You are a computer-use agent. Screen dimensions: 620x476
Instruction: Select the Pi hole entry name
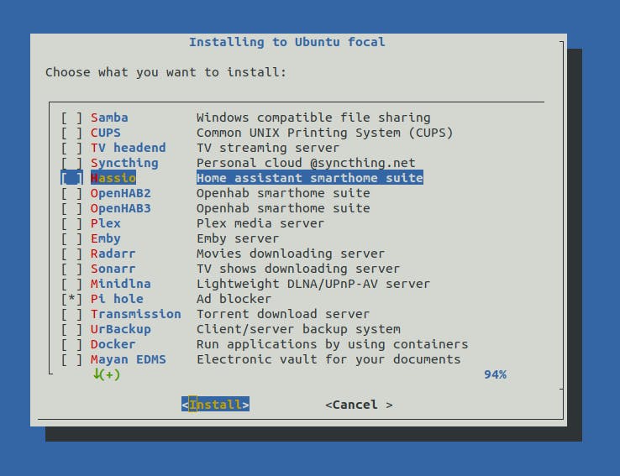pyautogui.click(x=117, y=299)
